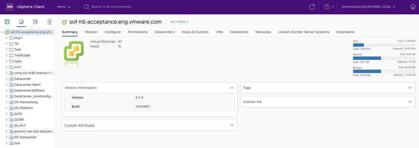Open the Hosts and Clusters inventory view icon
The image size is (419, 148).
(7, 22)
